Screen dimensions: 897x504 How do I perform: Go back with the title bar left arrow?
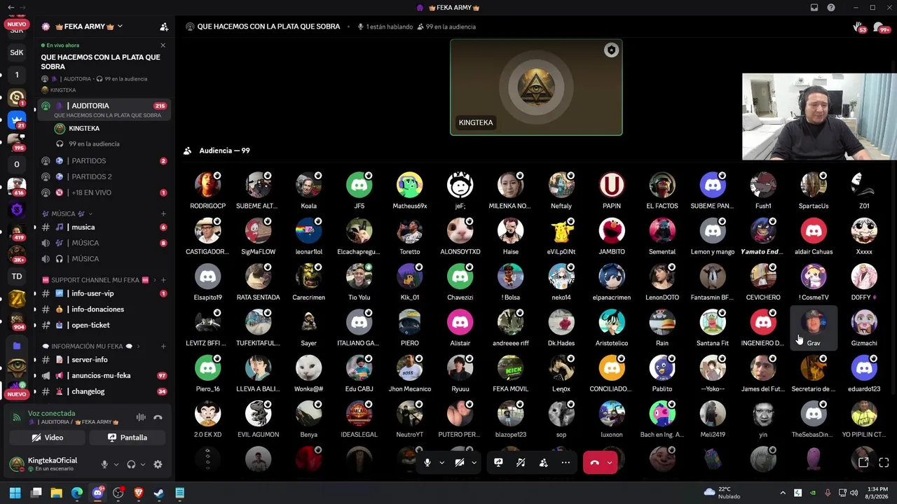(11, 8)
